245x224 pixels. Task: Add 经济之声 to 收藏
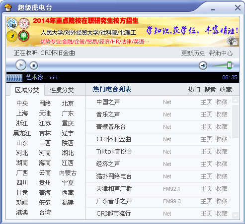(x=221, y=164)
